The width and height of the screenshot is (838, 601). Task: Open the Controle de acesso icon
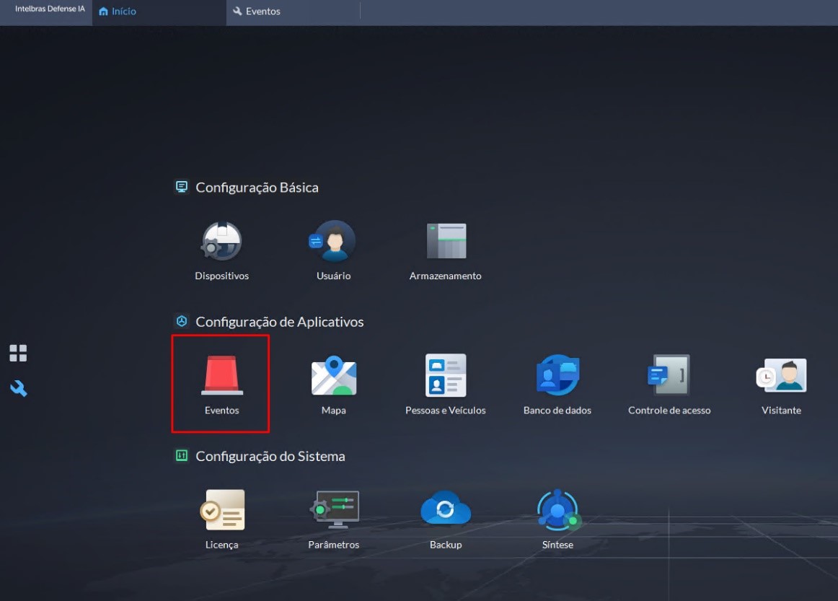(x=669, y=375)
